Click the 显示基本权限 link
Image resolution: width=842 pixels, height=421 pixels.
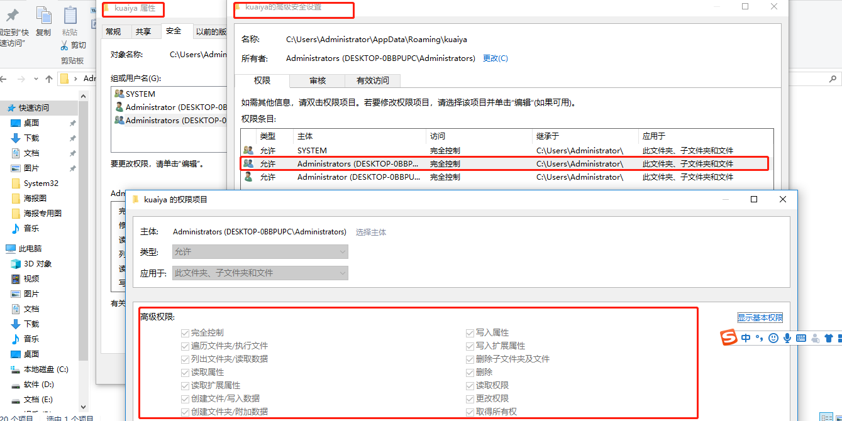click(x=760, y=317)
